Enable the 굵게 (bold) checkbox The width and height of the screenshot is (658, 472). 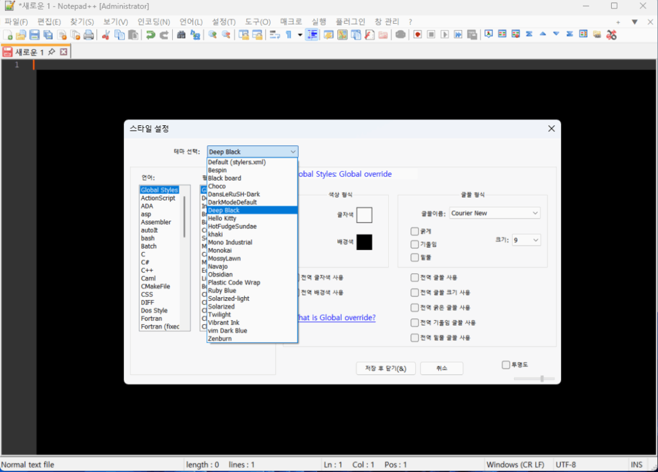[x=414, y=231]
